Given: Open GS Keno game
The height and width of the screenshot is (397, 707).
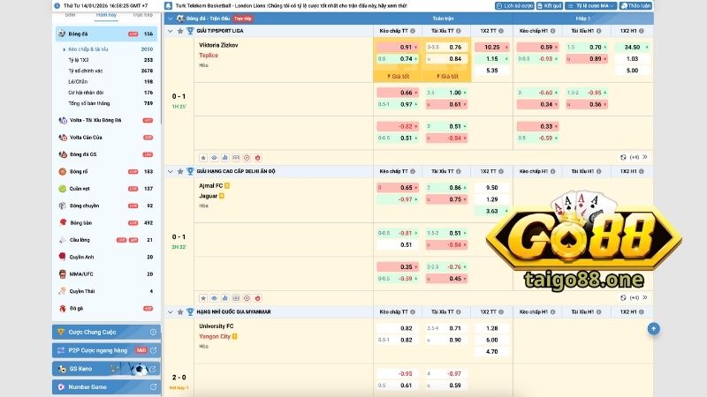Looking at the screenshot, I should pos(106,369).
